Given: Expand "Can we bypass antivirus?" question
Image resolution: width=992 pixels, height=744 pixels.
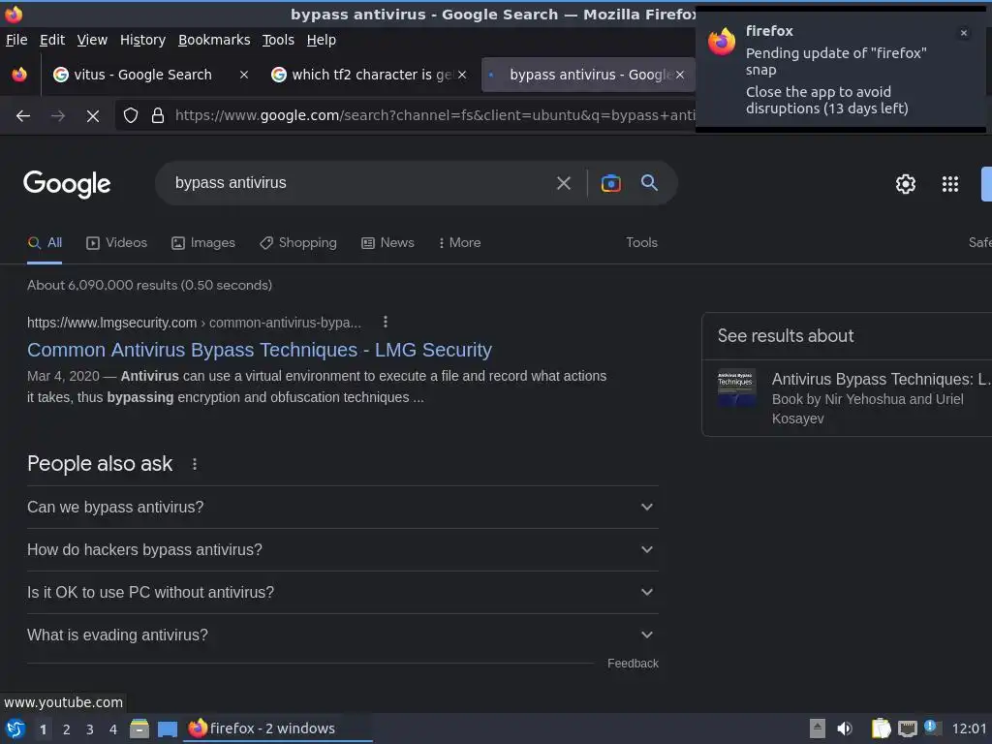Looking at the screenshot, I should [x=343, y=508].
